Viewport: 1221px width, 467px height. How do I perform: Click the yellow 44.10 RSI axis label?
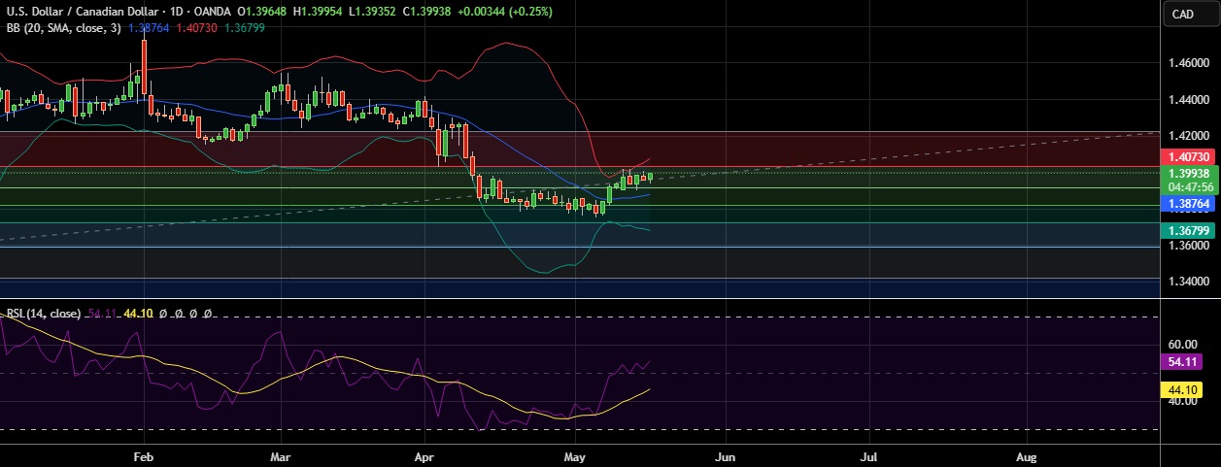1181,389
